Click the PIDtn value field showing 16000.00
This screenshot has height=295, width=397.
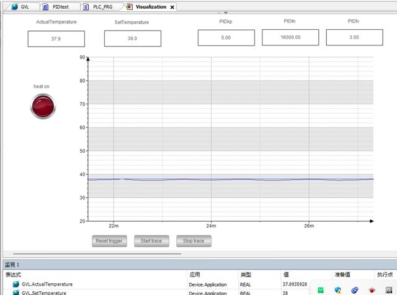point(290,37)
